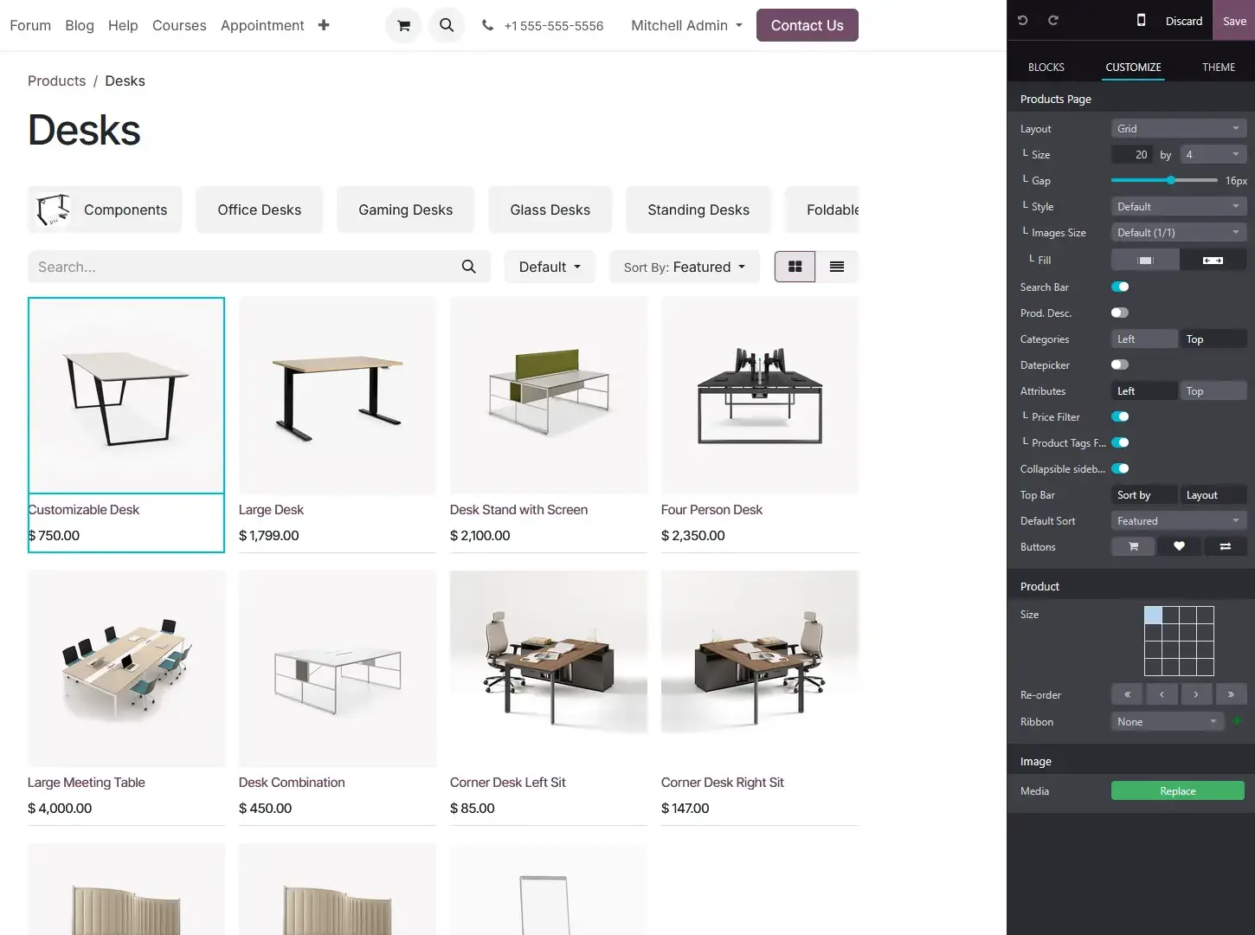1255x935 pixels.
Task: Expand the Mitchell Admin user menu
Action: [x=686, y=25]
